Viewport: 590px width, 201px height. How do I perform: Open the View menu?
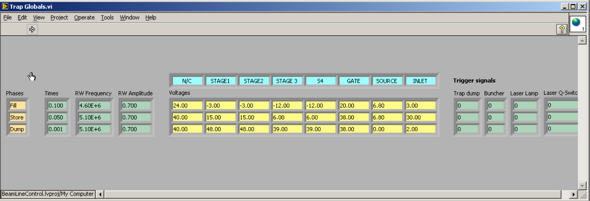coord(39,18)
